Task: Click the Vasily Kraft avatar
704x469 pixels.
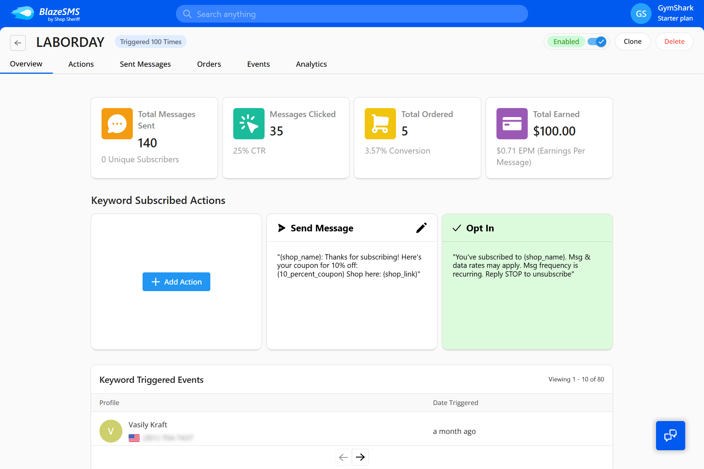Action: (111, 431)
